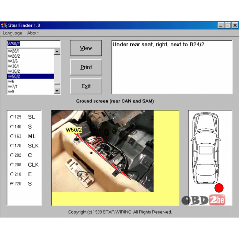Click the component code input field showing W50/2
Image resolution: width=239 pixels, height=239 pixels.
tap(34, 44)
